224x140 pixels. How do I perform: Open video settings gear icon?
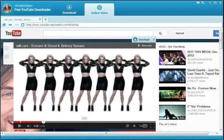(x=127, y=126)
